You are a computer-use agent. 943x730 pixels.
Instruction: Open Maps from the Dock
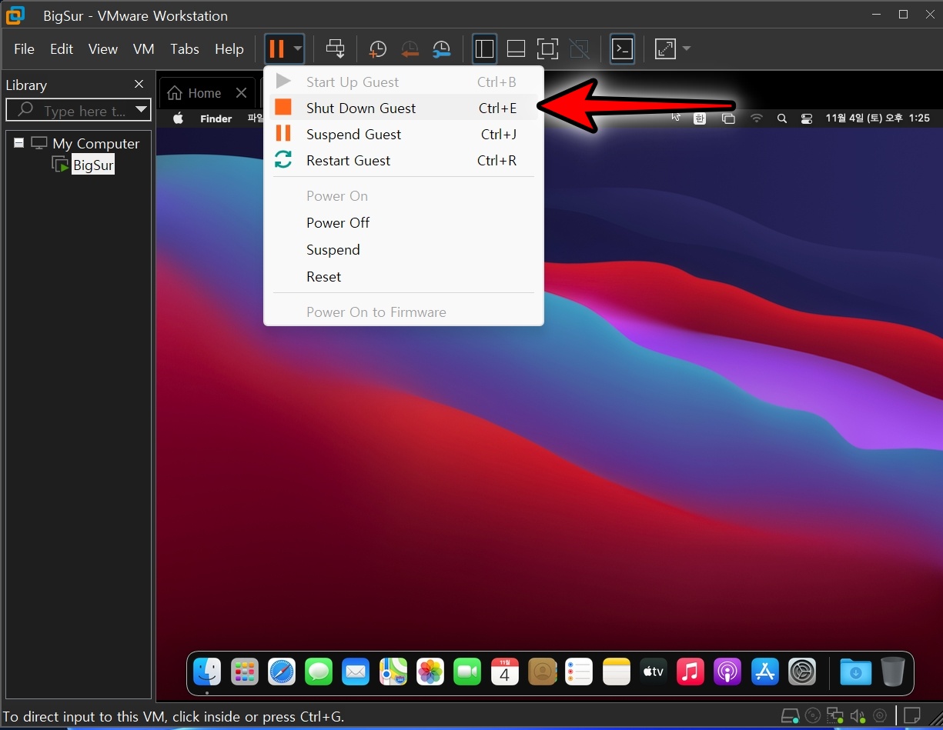[x=393, y=672]
